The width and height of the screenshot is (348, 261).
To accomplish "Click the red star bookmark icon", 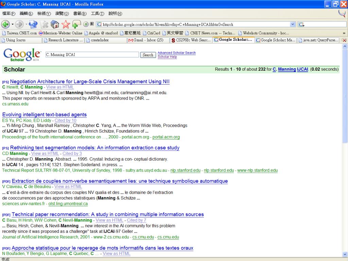I will pos(66,24).
